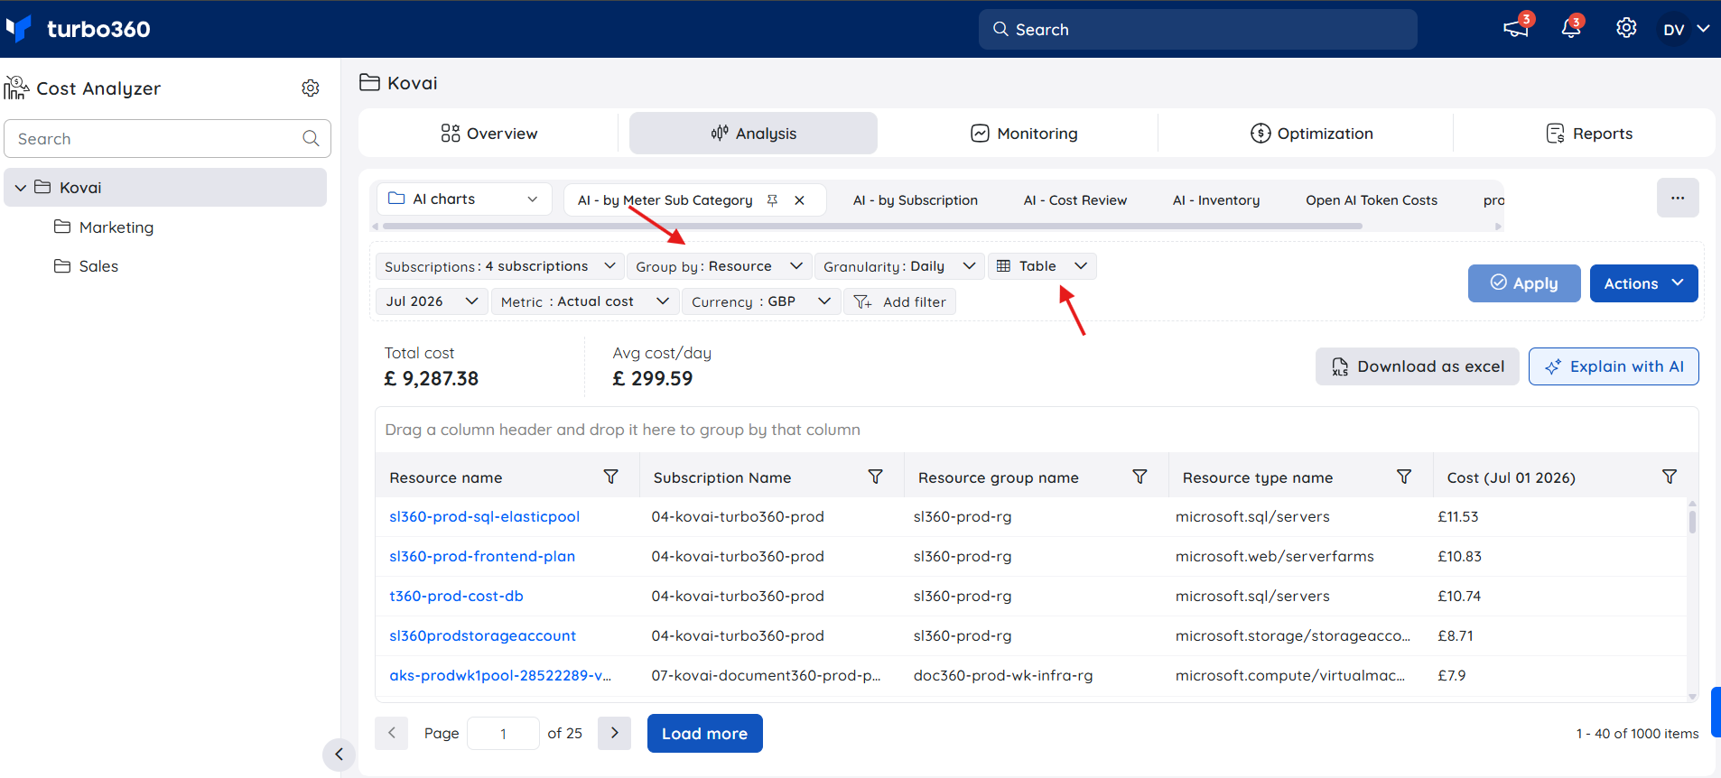
Task: Switch to the Overview tab
Action: 488,134
